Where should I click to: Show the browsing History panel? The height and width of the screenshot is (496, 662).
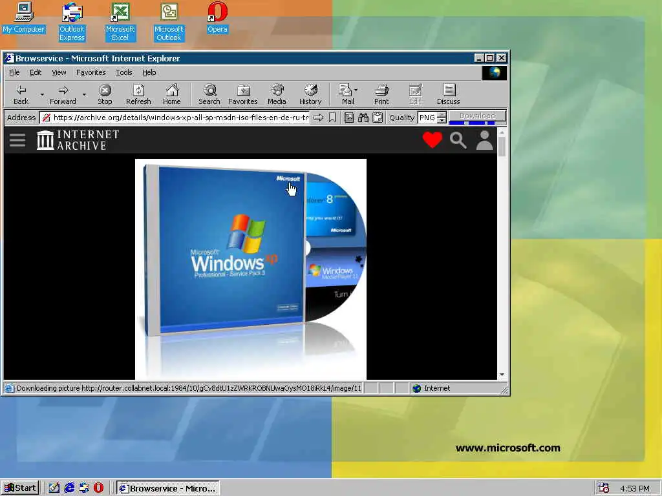point(310,94)
